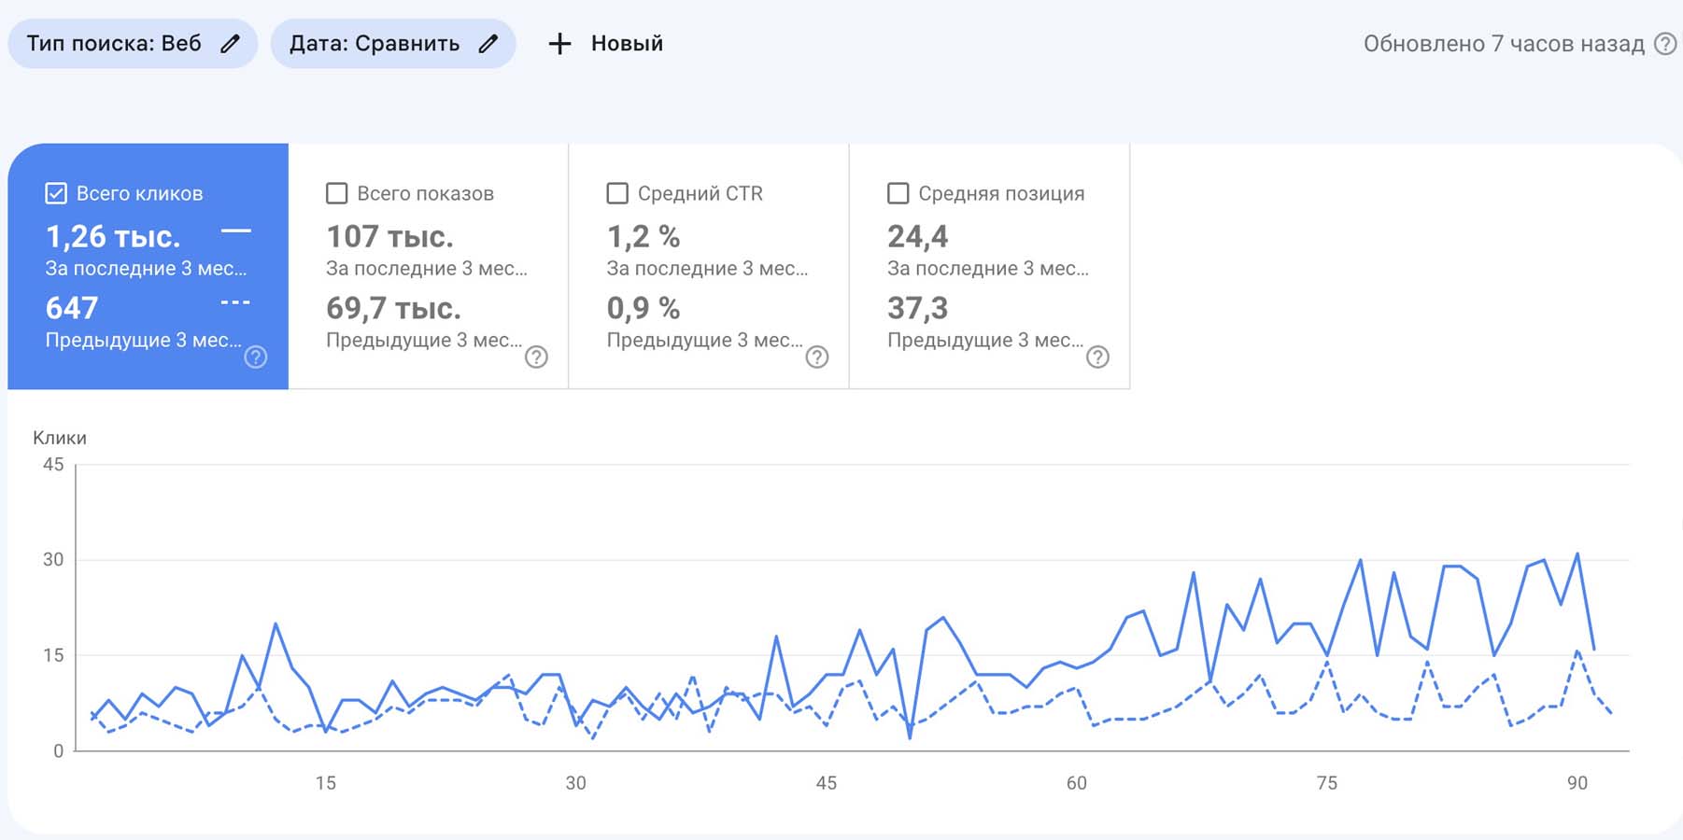The height and width of the screenshot is (840, 1683).
Task: Uncheck the Всего кликов checkbox
Action: point(56,193)
